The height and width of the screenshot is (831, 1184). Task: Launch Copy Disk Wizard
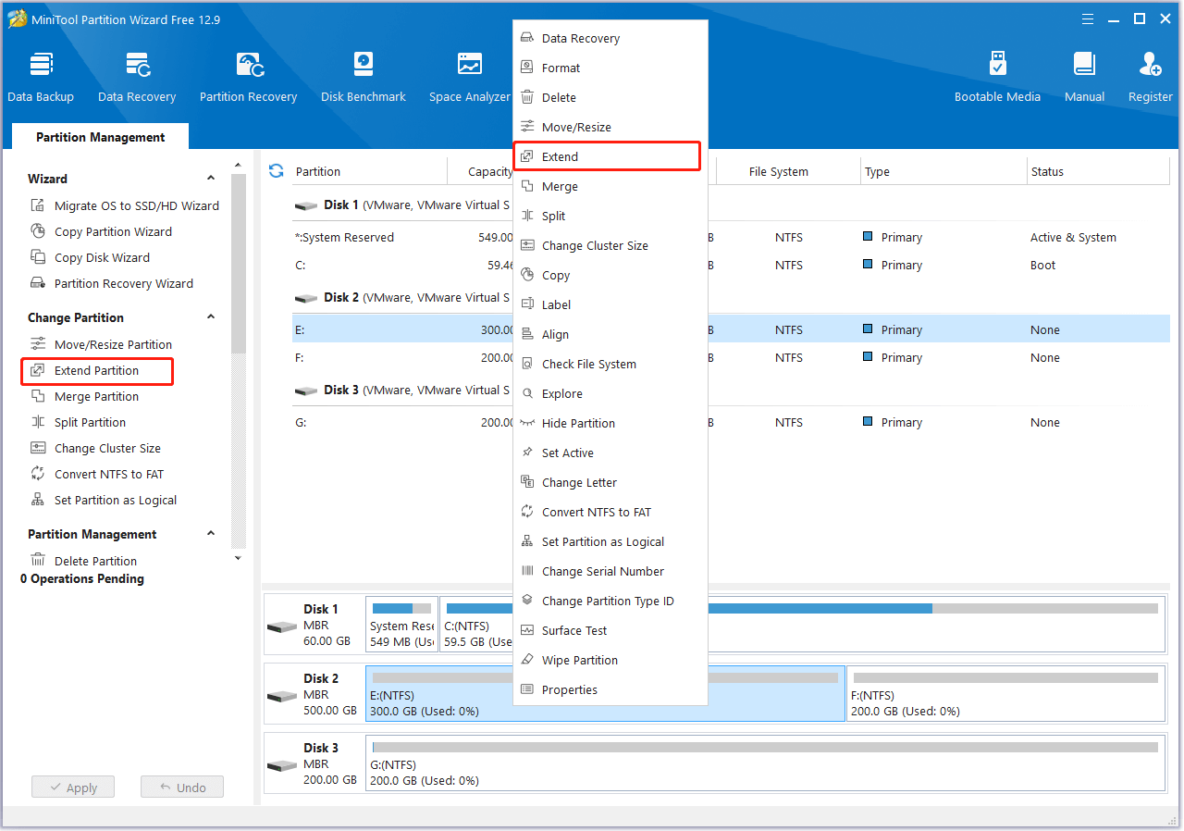coord(91,258)
